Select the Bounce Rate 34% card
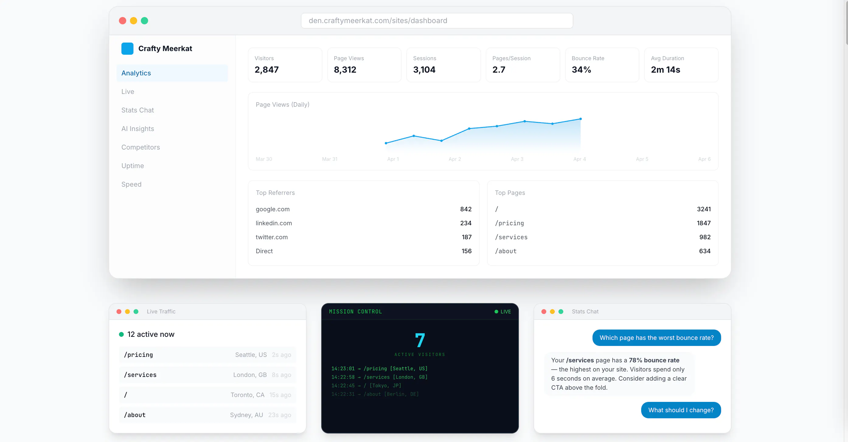The image size is (848, 442). pyautogui.click(x=602, y=65)
